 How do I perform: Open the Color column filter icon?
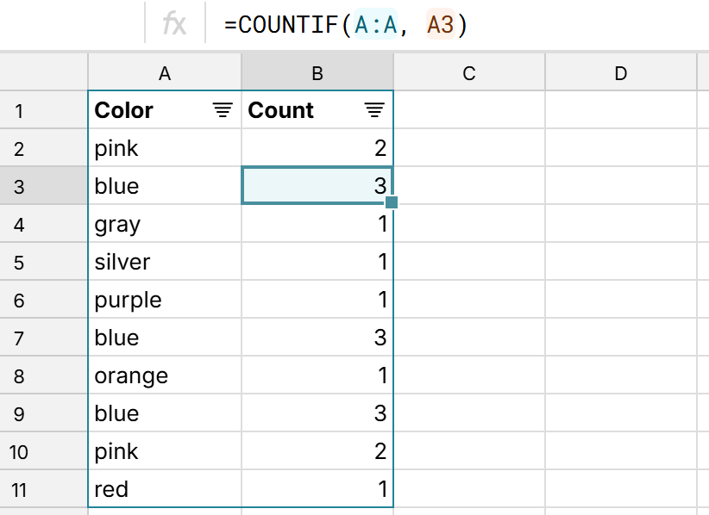click(x=223, y=110)
